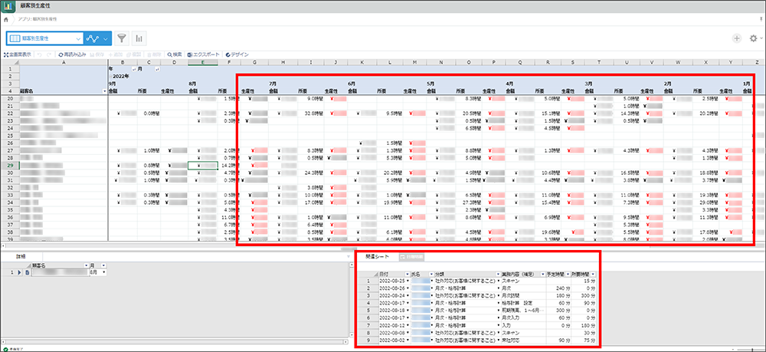Open the 顧客名 column filter dropdown in sheet
This screenshot has height=352, width=766.
[x=103, y=91]
